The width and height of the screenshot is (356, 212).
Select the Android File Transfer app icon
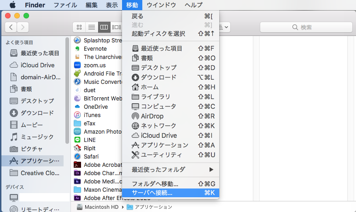coord(77,73)
